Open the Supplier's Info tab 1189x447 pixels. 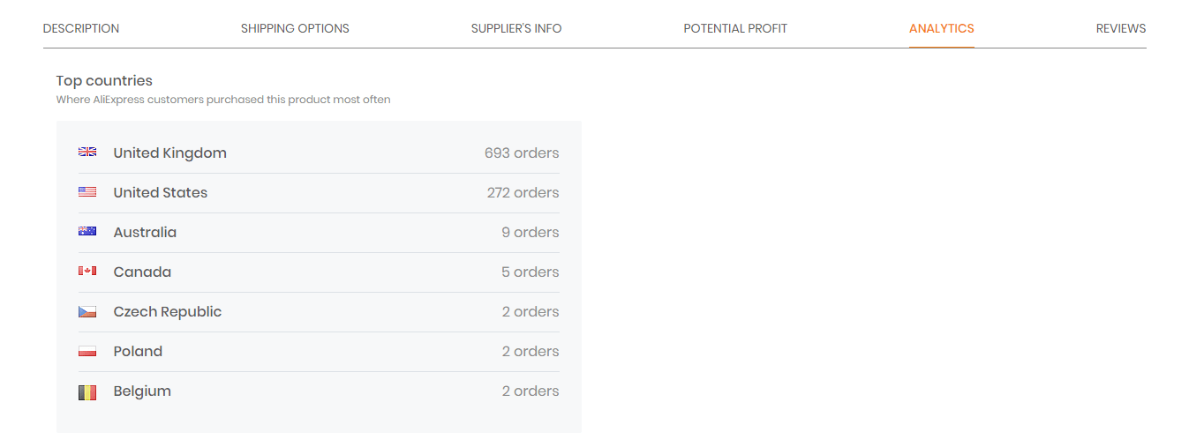[516, 28]
